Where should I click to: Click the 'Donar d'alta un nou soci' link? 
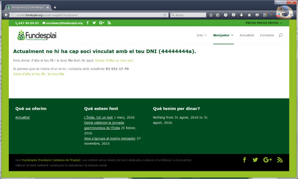(114, 61)
